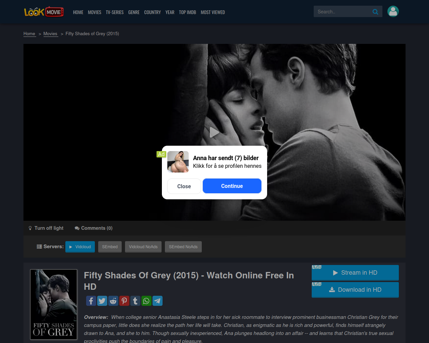The width and height of the screenshot is (429, 343).
Task: Click the Ad profile thumbnail image
Action: click(x=178, y=162)
